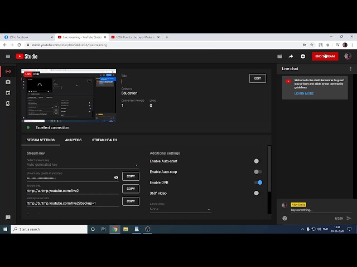
Task: Click the stream settings vertical scrollbar
Action: point(269,169)
